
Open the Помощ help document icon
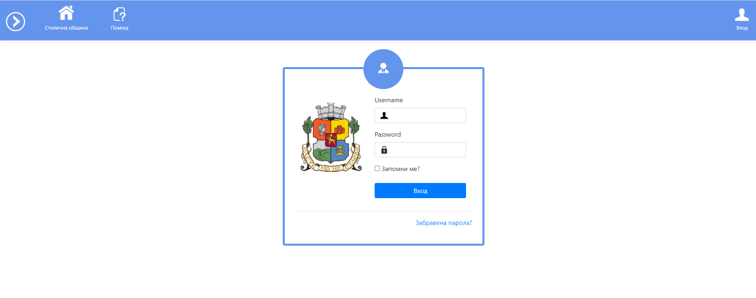pyautogui.click(x=119, y=14)
